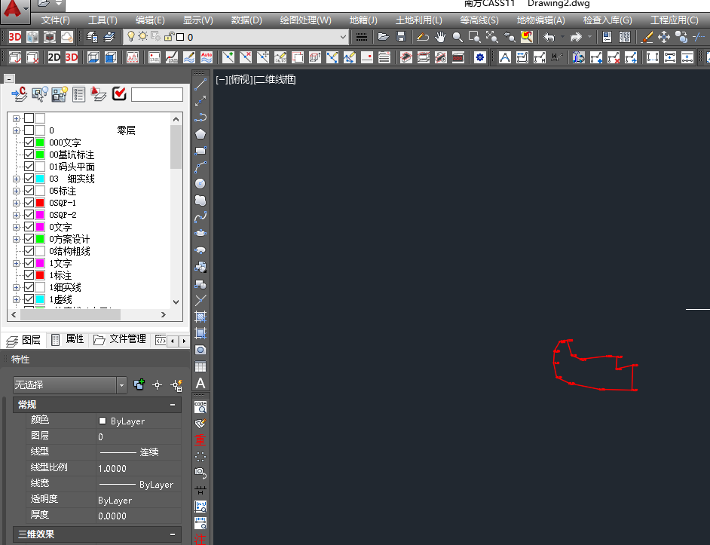Click the select objects crosshair icon

157,385
